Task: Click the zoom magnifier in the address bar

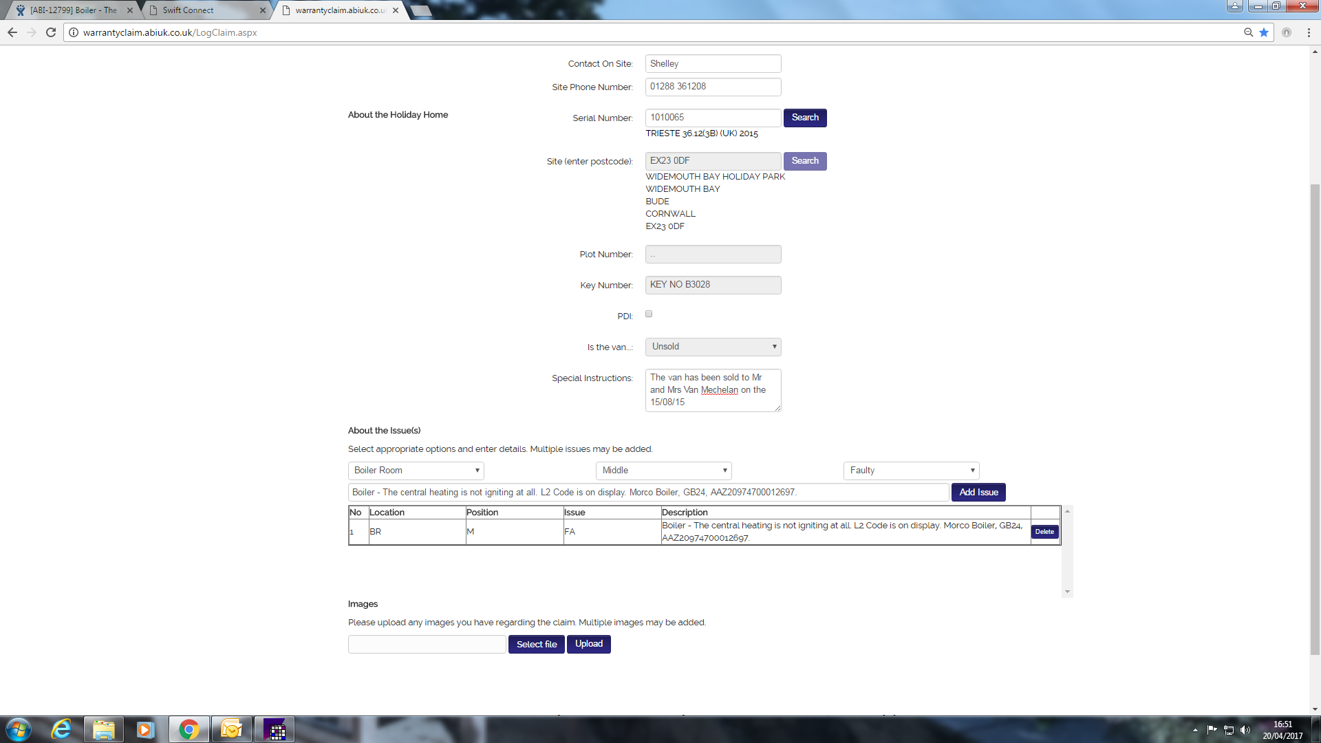Action: pyautogui.click(x=1248, y=32)
